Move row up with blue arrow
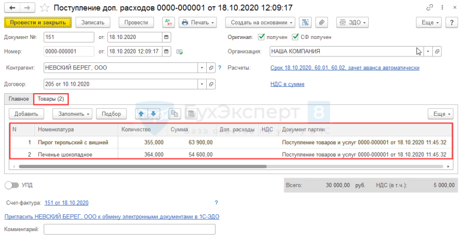This screenshot has height=237, width=466. tap(142, 114)
